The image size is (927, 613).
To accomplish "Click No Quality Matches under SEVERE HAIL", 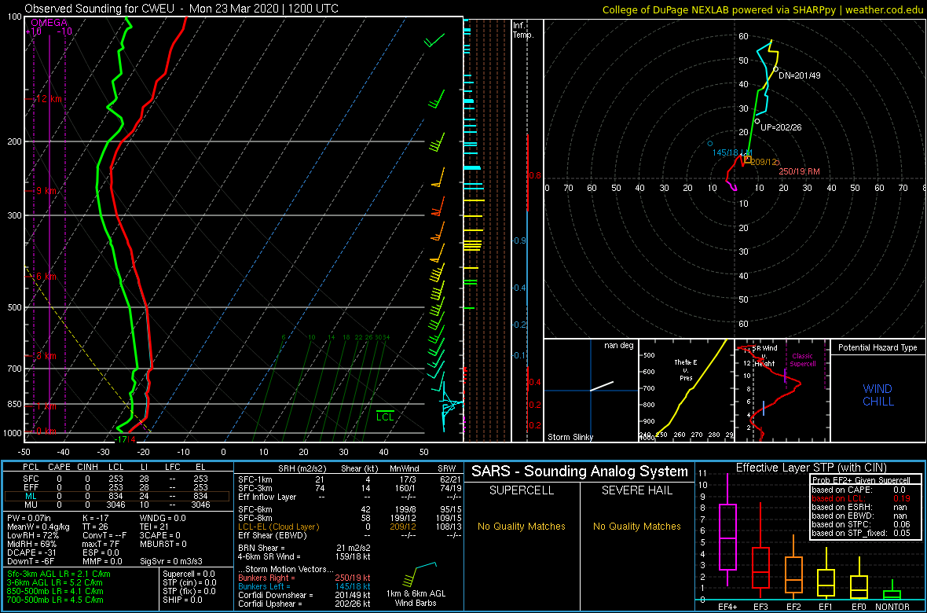I will [x=637, y=526].
